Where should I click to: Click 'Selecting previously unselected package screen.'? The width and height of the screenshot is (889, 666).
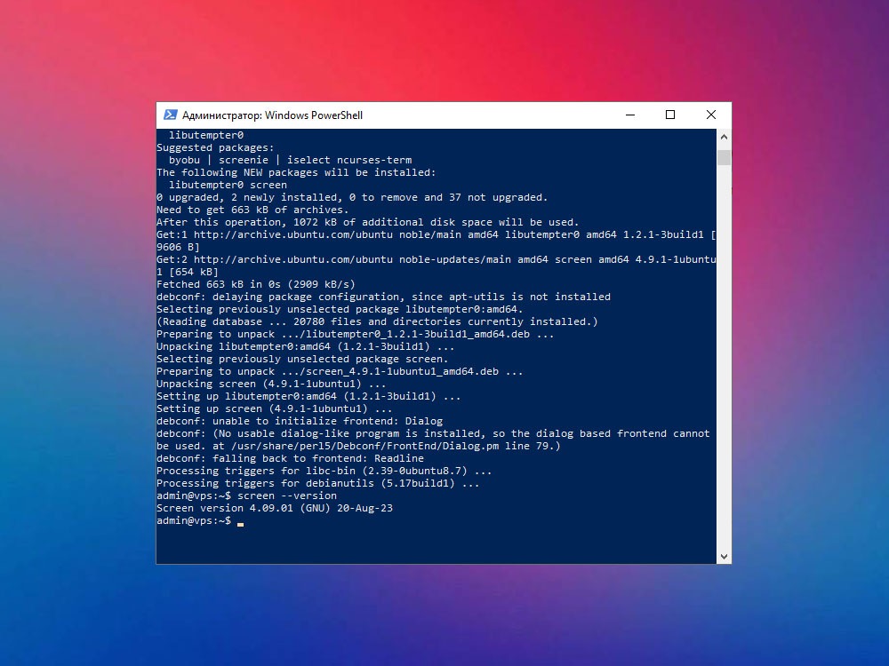(302, 360)
